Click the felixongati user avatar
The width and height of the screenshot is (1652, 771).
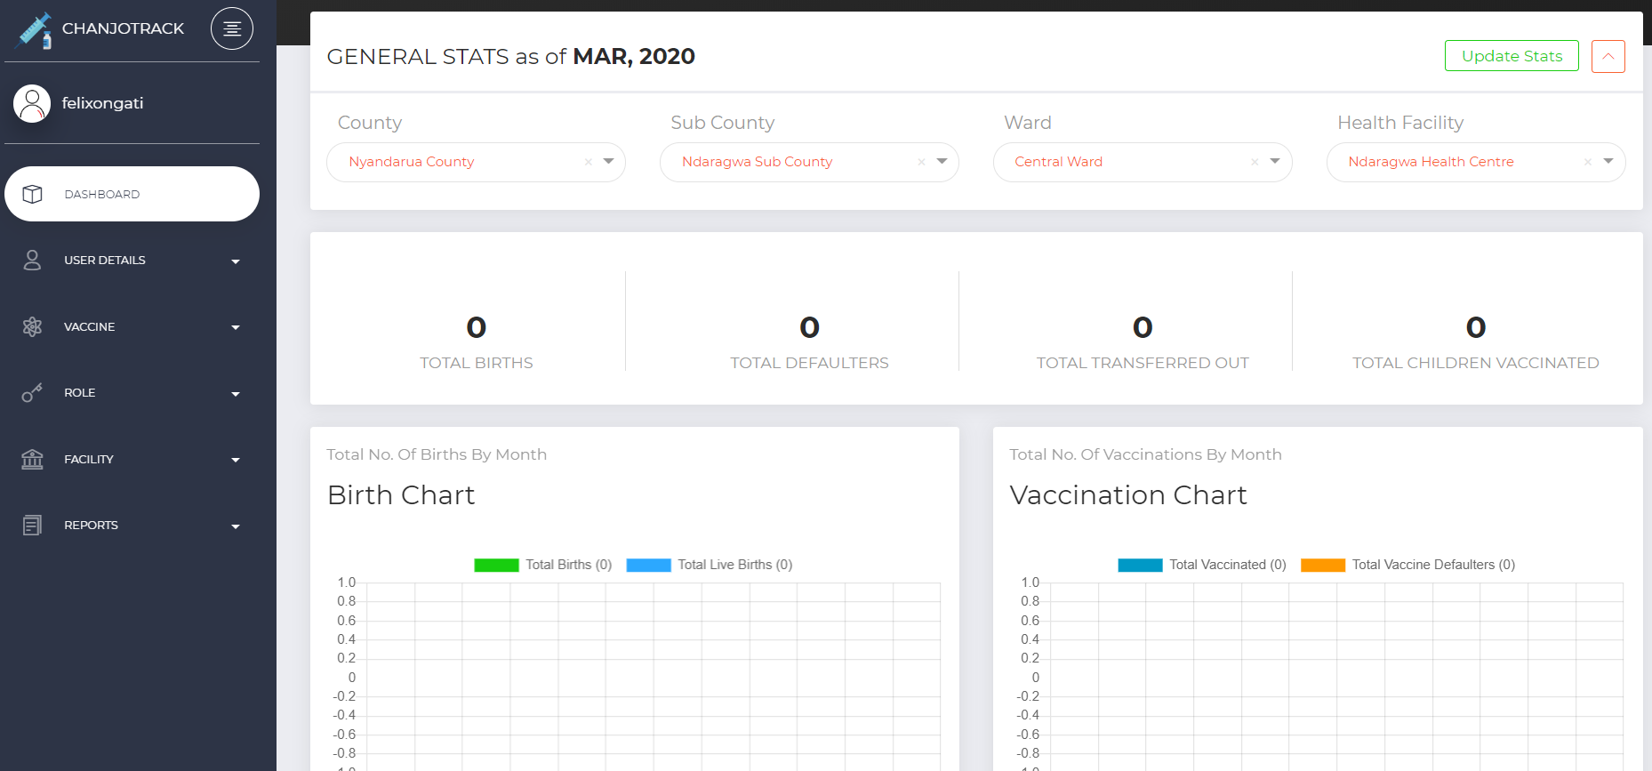(32, 103)
